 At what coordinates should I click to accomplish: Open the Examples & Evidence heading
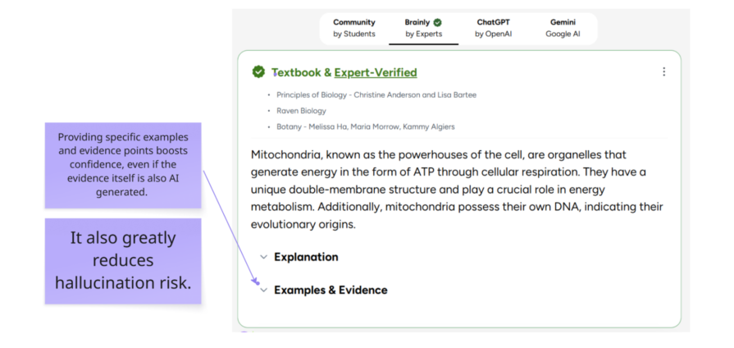331,291
